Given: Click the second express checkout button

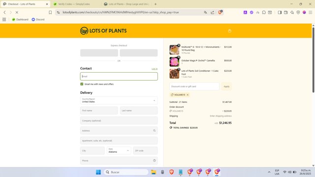Looking at the screenshot, I should 139,53.
